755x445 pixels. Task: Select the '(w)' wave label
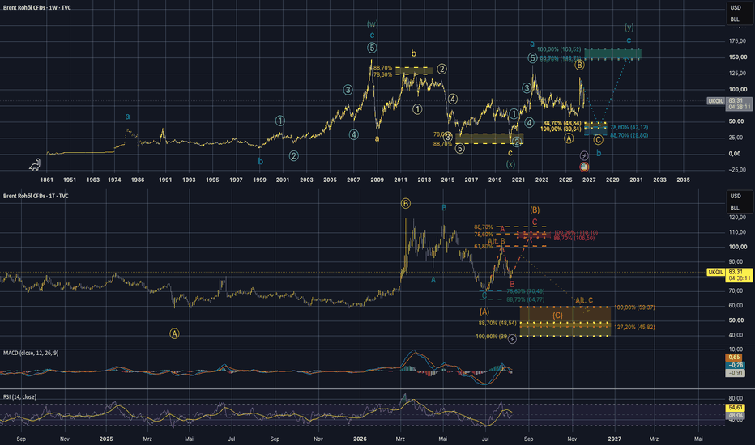pos(372,23)
